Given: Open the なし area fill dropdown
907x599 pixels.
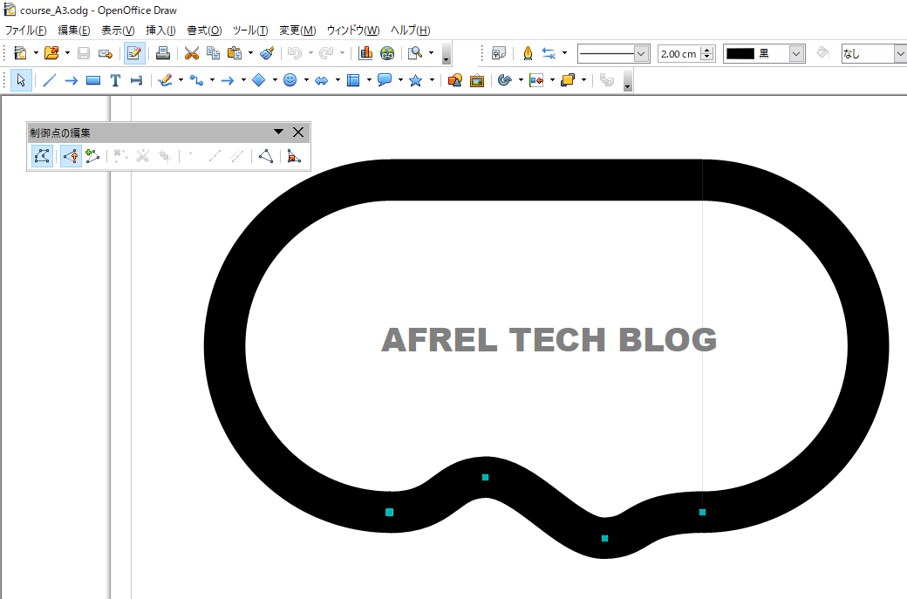Looking at the screenshot, I should (899, 53).
